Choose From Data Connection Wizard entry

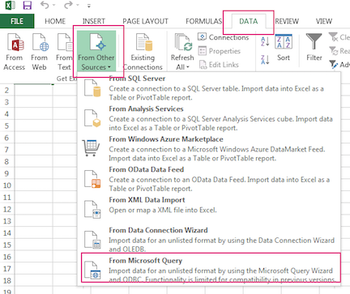tap(208, 239)
